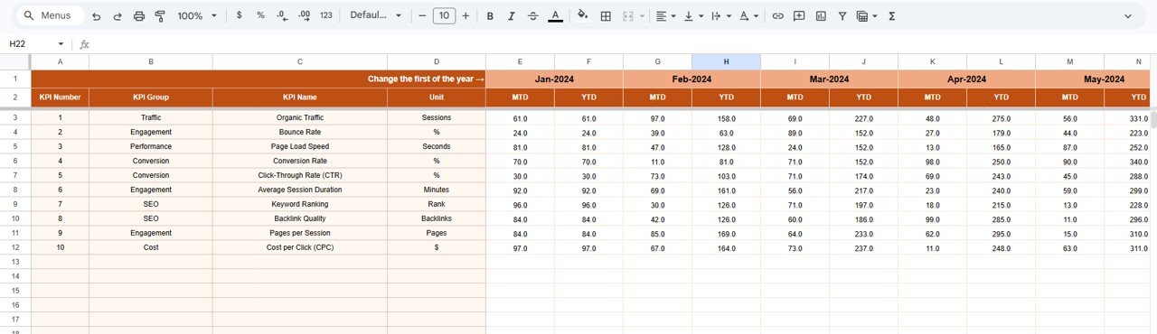This screenshot has height=334, width=1157.
Task: Undo the last action
Action: [96, 16]
